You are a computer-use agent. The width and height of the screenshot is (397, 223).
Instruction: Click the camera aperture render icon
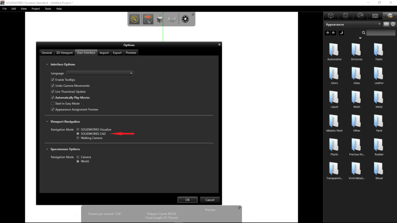point(185,19)
